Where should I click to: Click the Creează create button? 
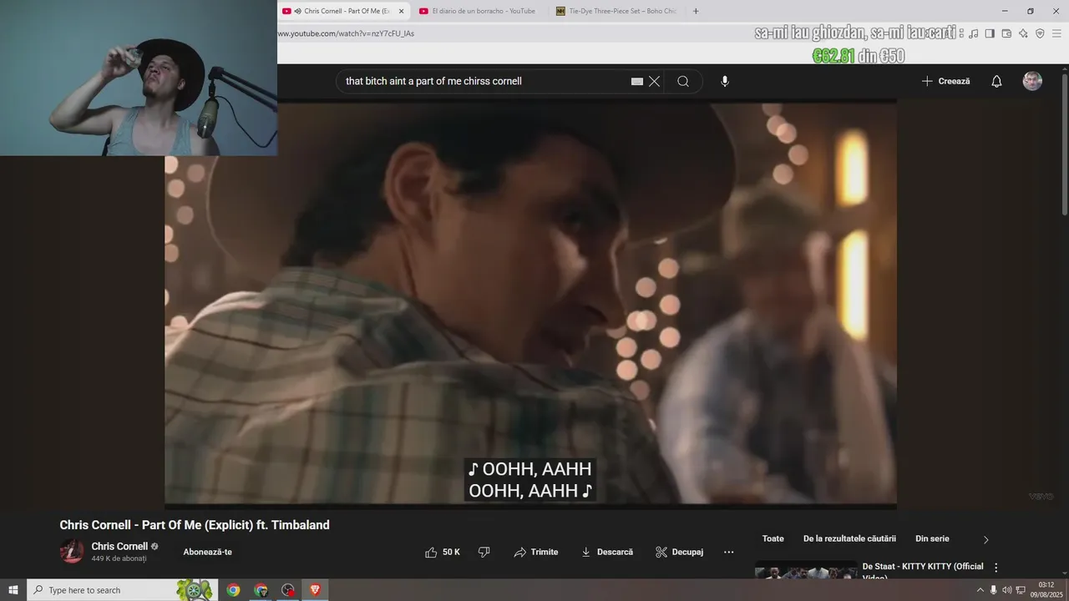coord(945,81)
